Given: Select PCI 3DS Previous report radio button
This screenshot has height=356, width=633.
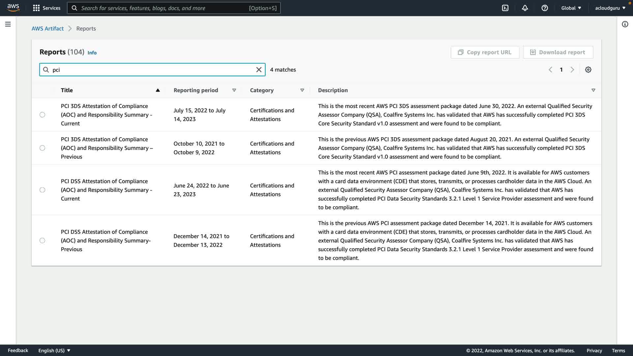Looking at the screenshot, I should tap(42, 148).
